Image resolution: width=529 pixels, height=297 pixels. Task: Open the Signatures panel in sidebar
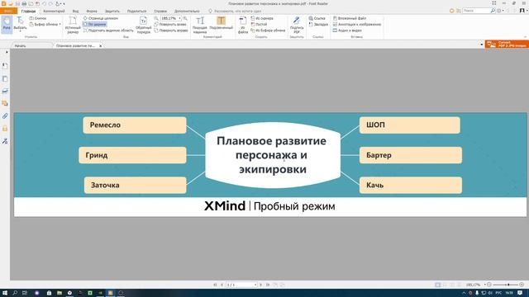point(5,141)
